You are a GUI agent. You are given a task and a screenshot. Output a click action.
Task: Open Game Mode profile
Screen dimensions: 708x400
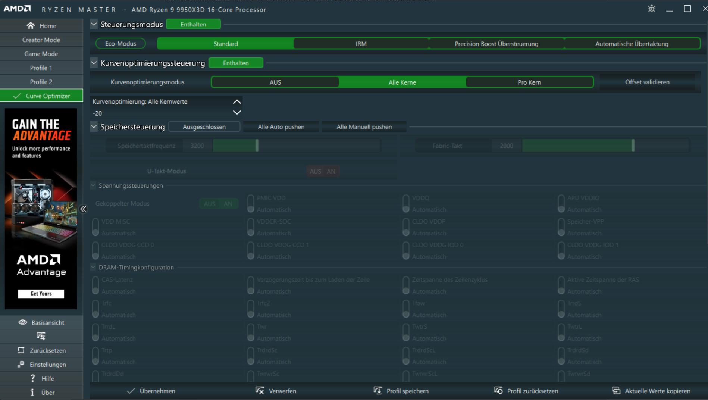(x=41, y=54)
